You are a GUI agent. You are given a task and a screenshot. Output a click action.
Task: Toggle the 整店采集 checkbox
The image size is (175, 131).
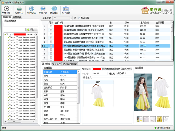(x=79, y=18)
